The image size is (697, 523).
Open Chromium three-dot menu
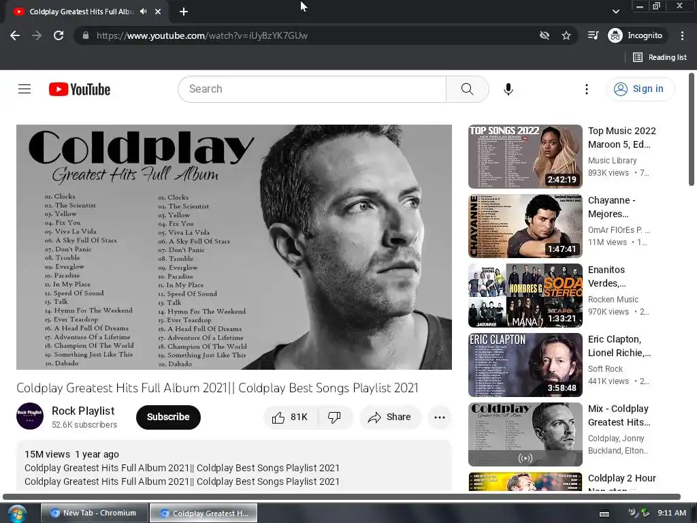682,35
